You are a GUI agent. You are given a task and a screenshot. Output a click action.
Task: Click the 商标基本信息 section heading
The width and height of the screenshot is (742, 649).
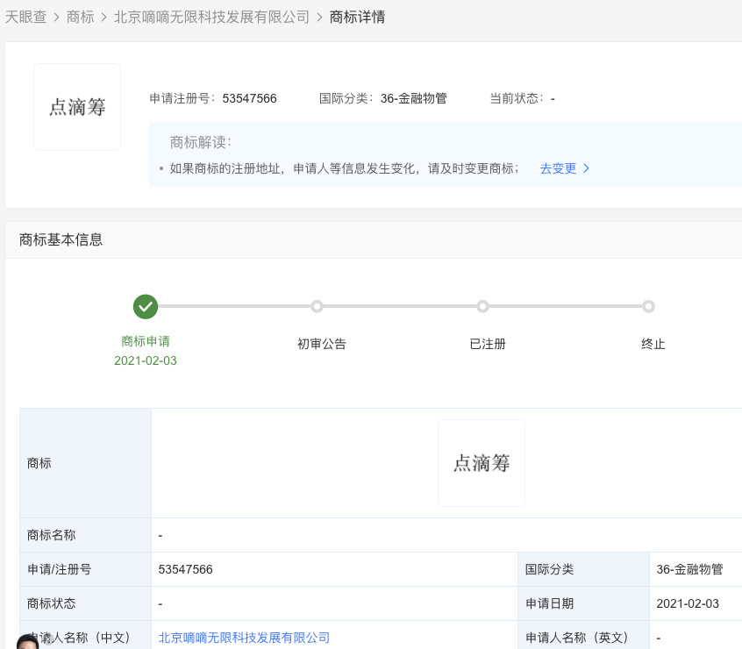[x=61, y=239]
